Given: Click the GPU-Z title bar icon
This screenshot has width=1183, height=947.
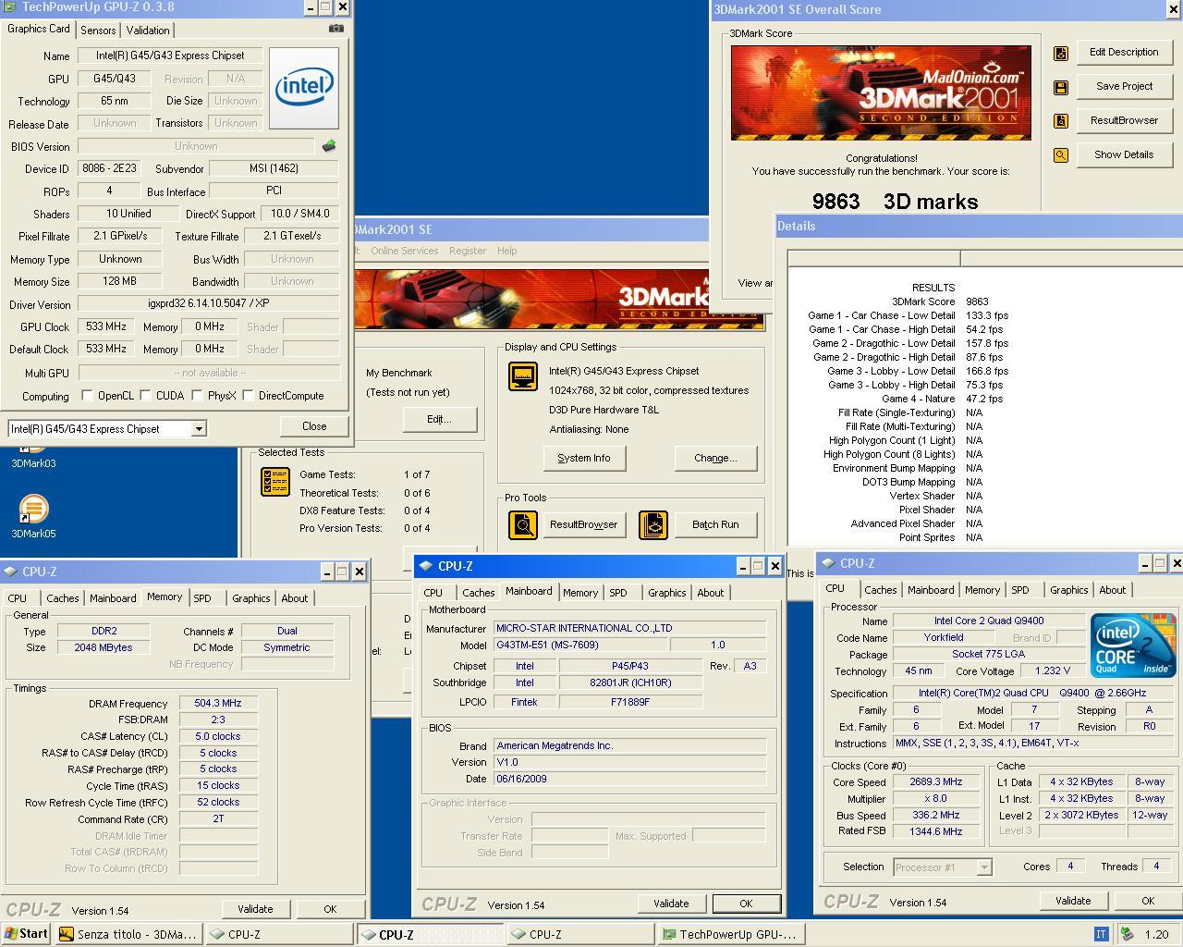Looking at the screenshot, I should coord(8,7).
